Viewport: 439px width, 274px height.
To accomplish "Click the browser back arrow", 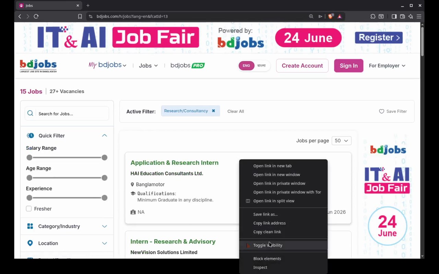I will coord(20,16).
